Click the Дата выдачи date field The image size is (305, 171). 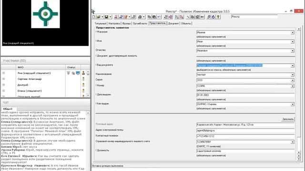point(245,95)
